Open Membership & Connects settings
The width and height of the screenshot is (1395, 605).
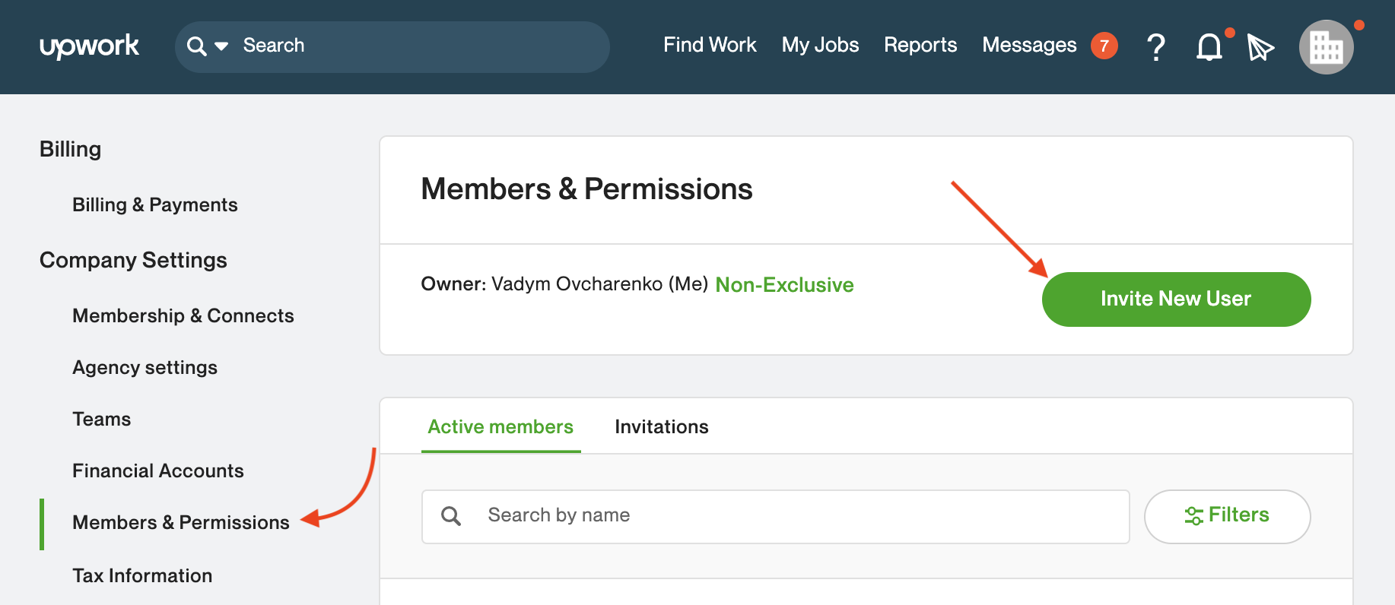tap(183, 315)
